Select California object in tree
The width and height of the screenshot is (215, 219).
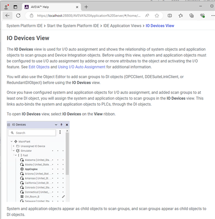pyautogui.click(x=37, y=183)
